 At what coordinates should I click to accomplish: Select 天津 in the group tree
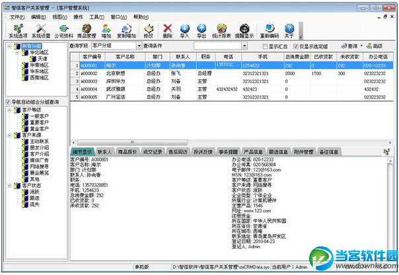42,59
